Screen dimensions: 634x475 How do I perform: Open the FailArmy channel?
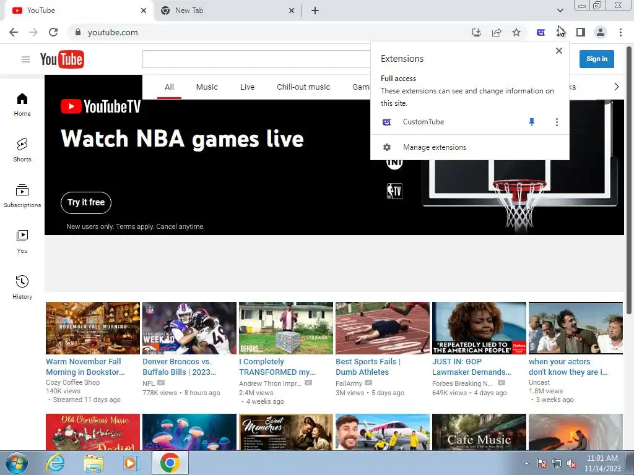(x=349, y=383)
